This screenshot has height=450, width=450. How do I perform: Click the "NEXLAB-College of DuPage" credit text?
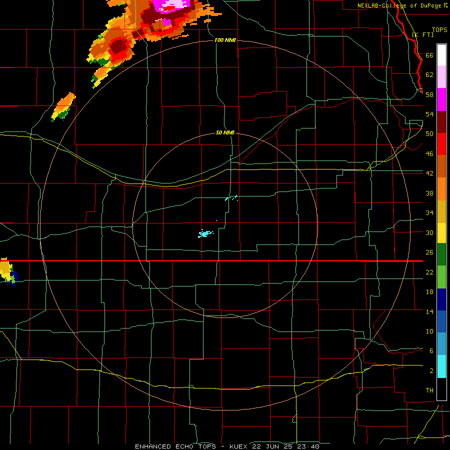(399, 5)
